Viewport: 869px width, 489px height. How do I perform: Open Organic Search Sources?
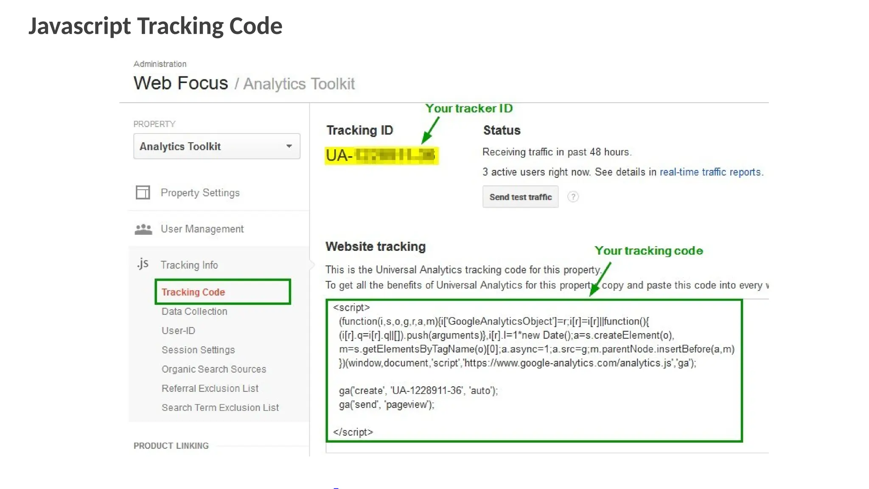(214, 369)
